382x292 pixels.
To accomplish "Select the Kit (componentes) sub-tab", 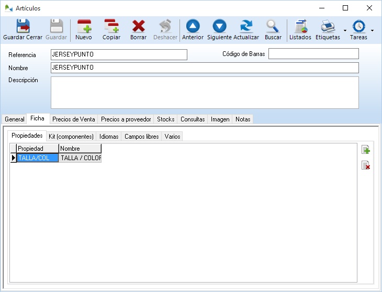I will pos(71,137).
